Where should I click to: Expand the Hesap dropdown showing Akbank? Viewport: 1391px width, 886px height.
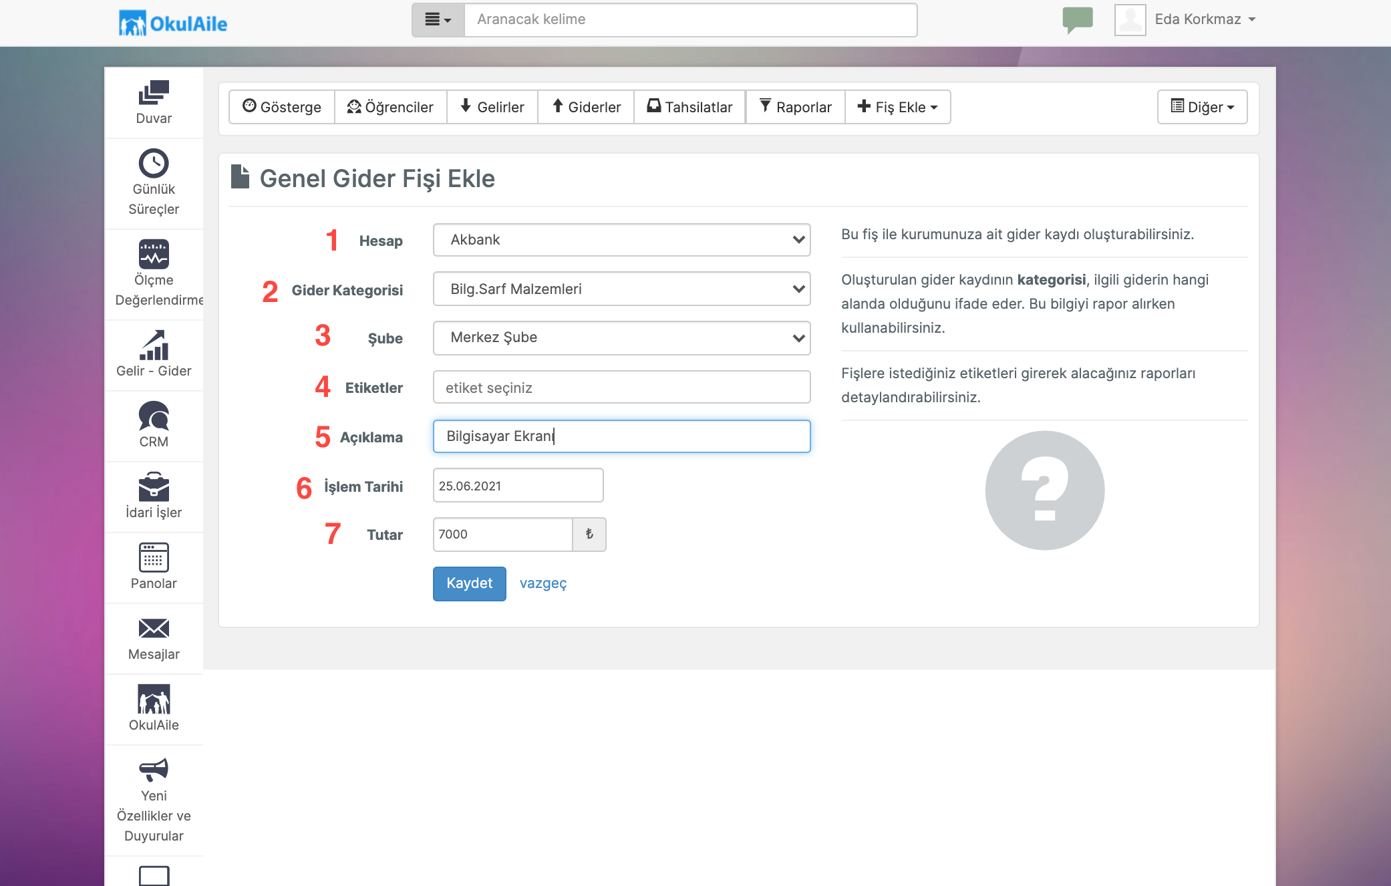coord(621,240)
